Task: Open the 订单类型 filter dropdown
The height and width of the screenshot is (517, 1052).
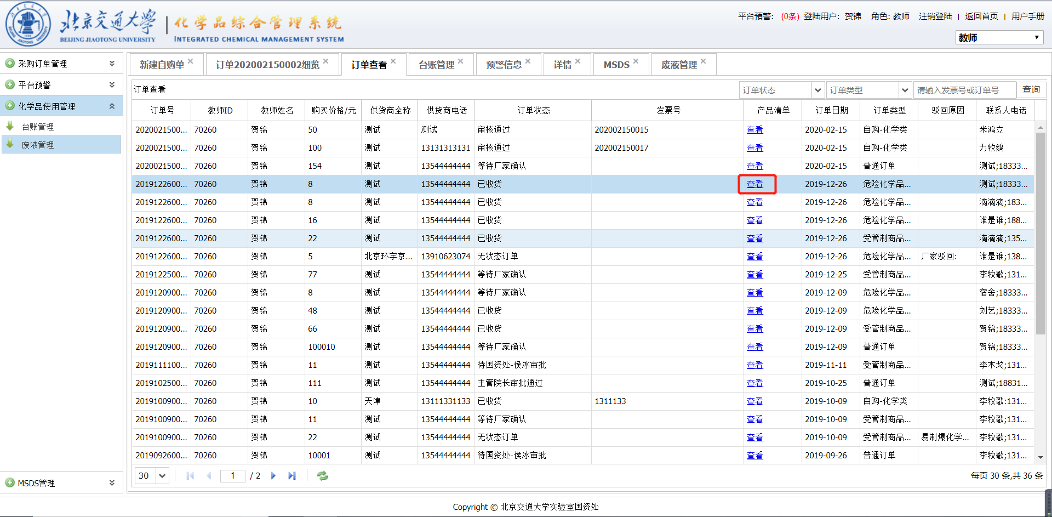Action: point(905,90)
